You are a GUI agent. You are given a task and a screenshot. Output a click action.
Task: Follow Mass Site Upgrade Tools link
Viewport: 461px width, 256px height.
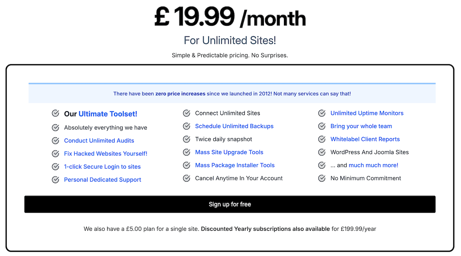coord(229,152)
